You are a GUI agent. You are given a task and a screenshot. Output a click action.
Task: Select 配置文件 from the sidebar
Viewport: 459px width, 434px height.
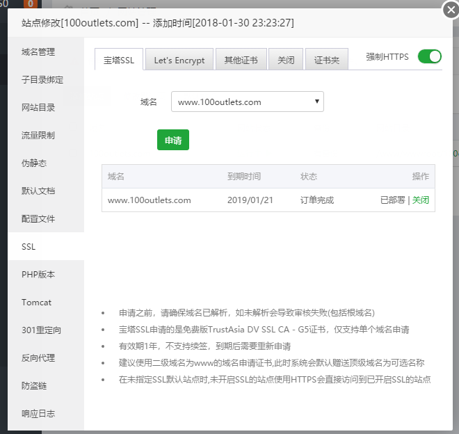pos(38,219)
